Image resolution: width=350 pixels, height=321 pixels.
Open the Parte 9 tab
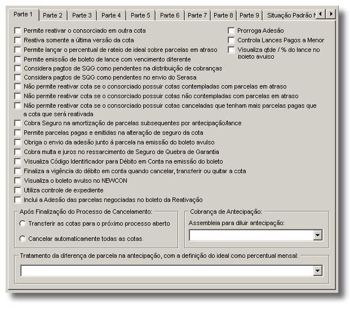click(249, 15)
